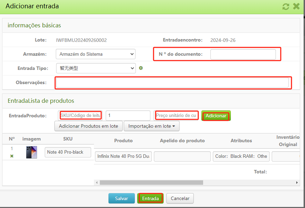Click the refresh icon in the dialog header

point(286,6)
